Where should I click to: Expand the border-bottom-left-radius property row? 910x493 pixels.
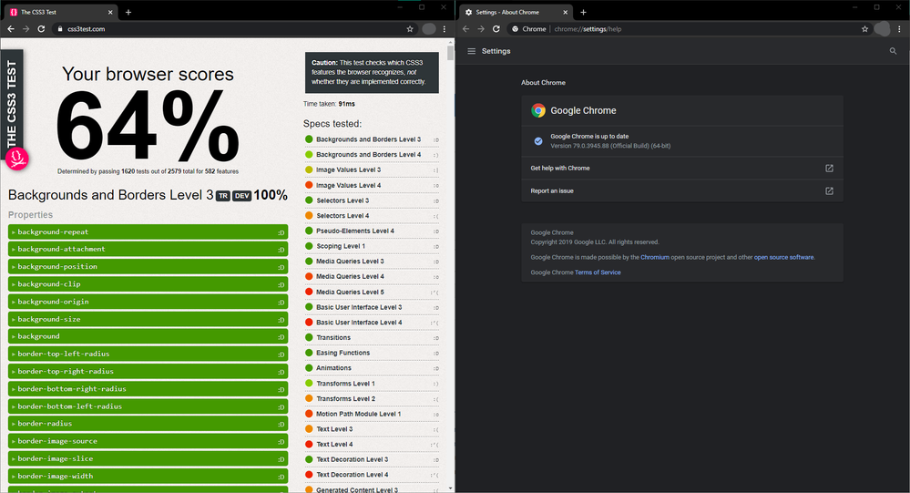pos(148,406)
